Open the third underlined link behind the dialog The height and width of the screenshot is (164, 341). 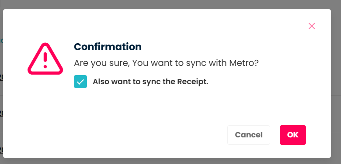pos(1,150)
